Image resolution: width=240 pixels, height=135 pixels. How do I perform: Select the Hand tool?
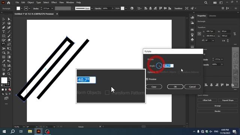(x=3, y=74)
